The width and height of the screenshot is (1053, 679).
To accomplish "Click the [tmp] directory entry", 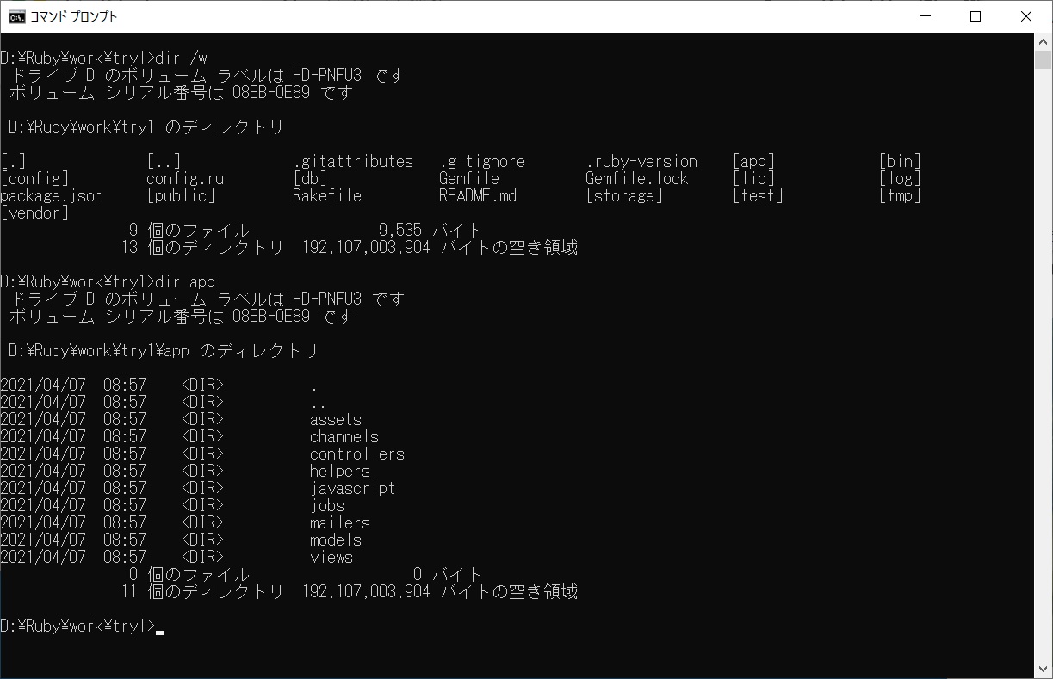I will tap(900, 195).
